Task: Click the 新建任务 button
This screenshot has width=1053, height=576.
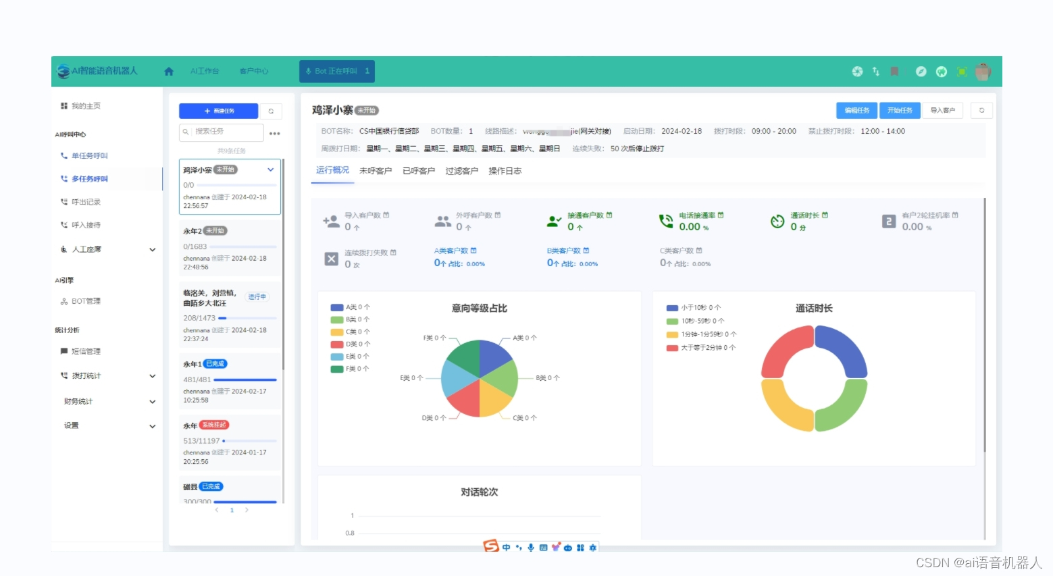Action: pyautogui.click(x=218, y=111)
